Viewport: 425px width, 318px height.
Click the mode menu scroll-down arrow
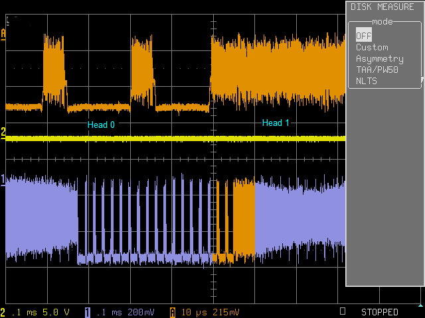pyautogui.click(x=422, y=80)
